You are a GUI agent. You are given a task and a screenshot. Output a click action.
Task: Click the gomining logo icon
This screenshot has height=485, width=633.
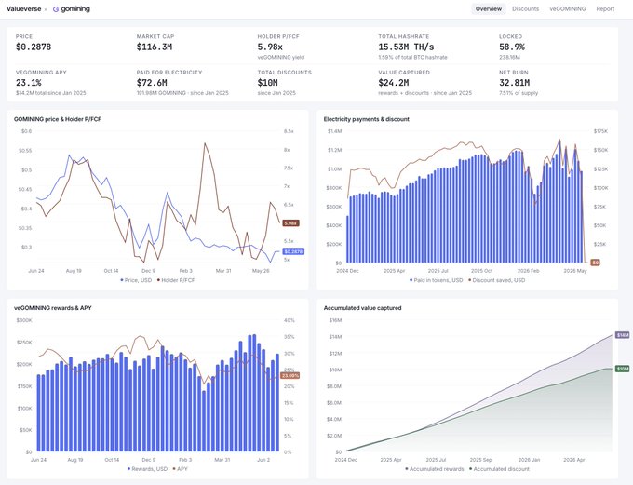pos(56,9)
